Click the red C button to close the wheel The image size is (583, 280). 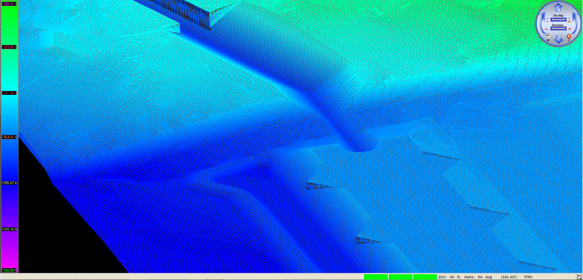coord(568,36)
